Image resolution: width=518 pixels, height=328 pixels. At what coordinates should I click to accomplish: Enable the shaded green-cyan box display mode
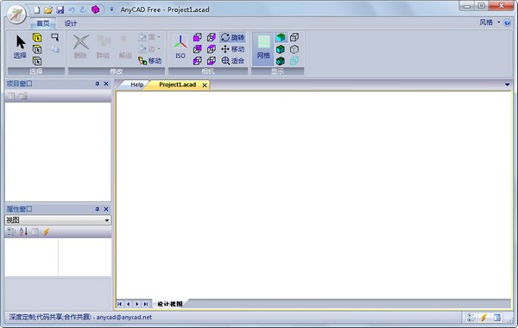pyautogui.click(x=281, y=37)
